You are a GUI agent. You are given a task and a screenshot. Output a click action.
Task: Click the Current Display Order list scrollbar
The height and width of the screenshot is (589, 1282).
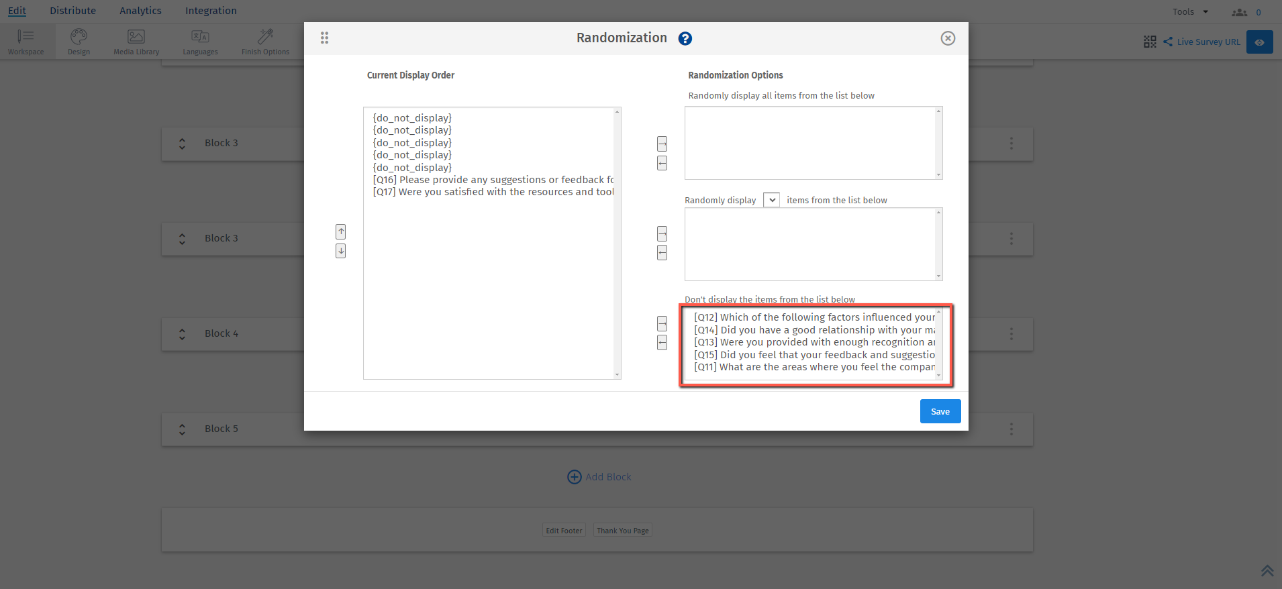click(x=618, y=243)
